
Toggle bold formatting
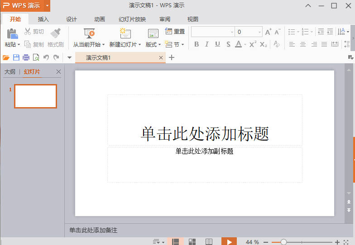pos(197,44)
